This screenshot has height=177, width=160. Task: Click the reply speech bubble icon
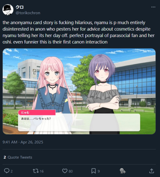(7, 171)
